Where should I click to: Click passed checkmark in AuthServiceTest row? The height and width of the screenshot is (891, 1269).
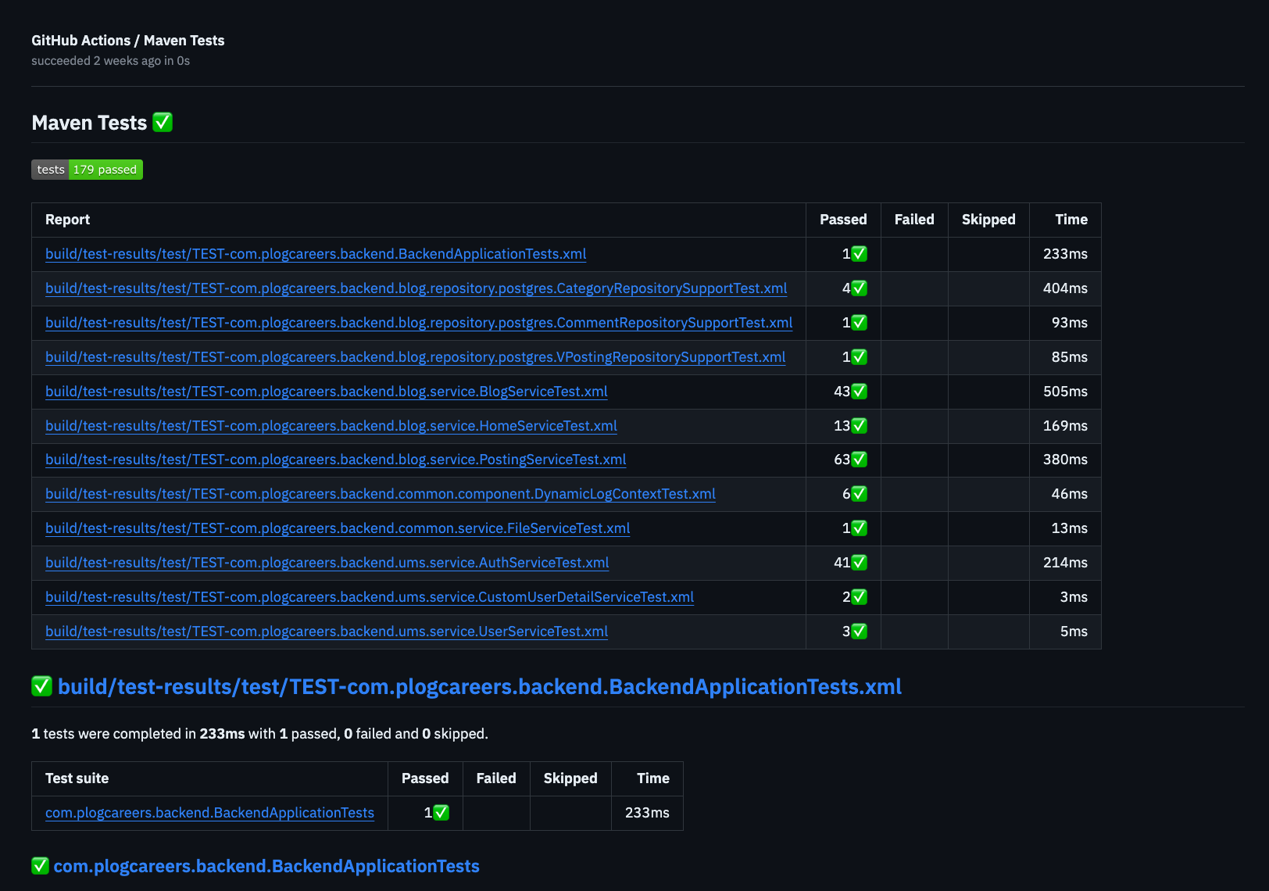tap(859, 563)
